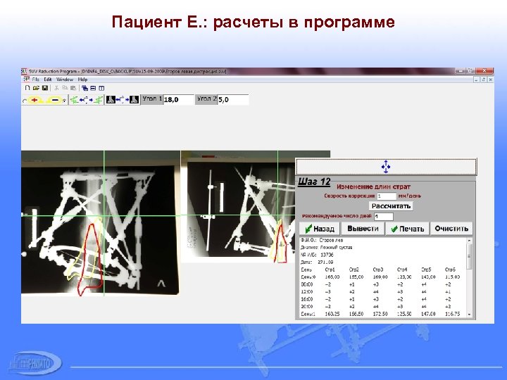Click the Вывести button
This screenshot has width=507, height=380.
pyautogui.click(x=363, y=229)
